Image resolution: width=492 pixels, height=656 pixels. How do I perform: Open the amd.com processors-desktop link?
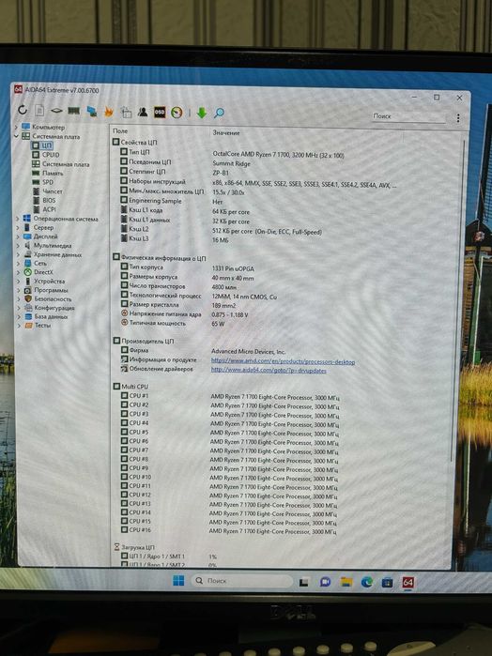pyautogui.click(x=283, y=361)
